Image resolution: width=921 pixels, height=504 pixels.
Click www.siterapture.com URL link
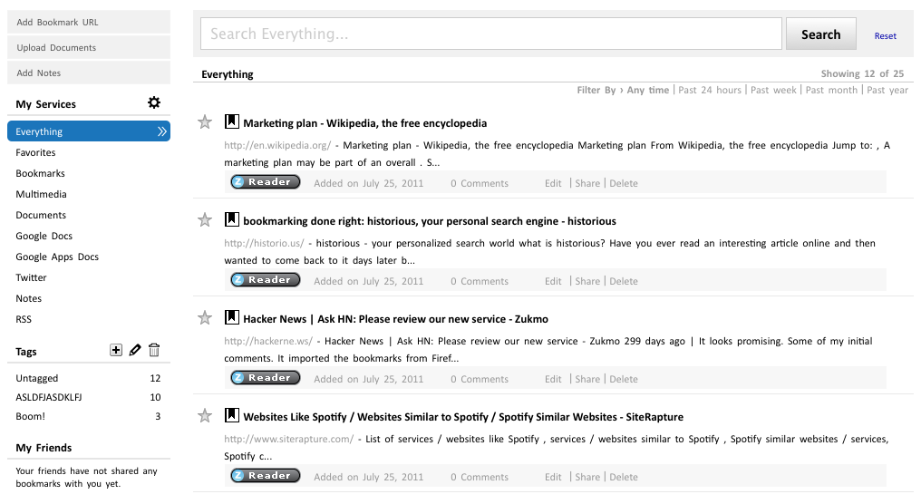pos(288,439)
